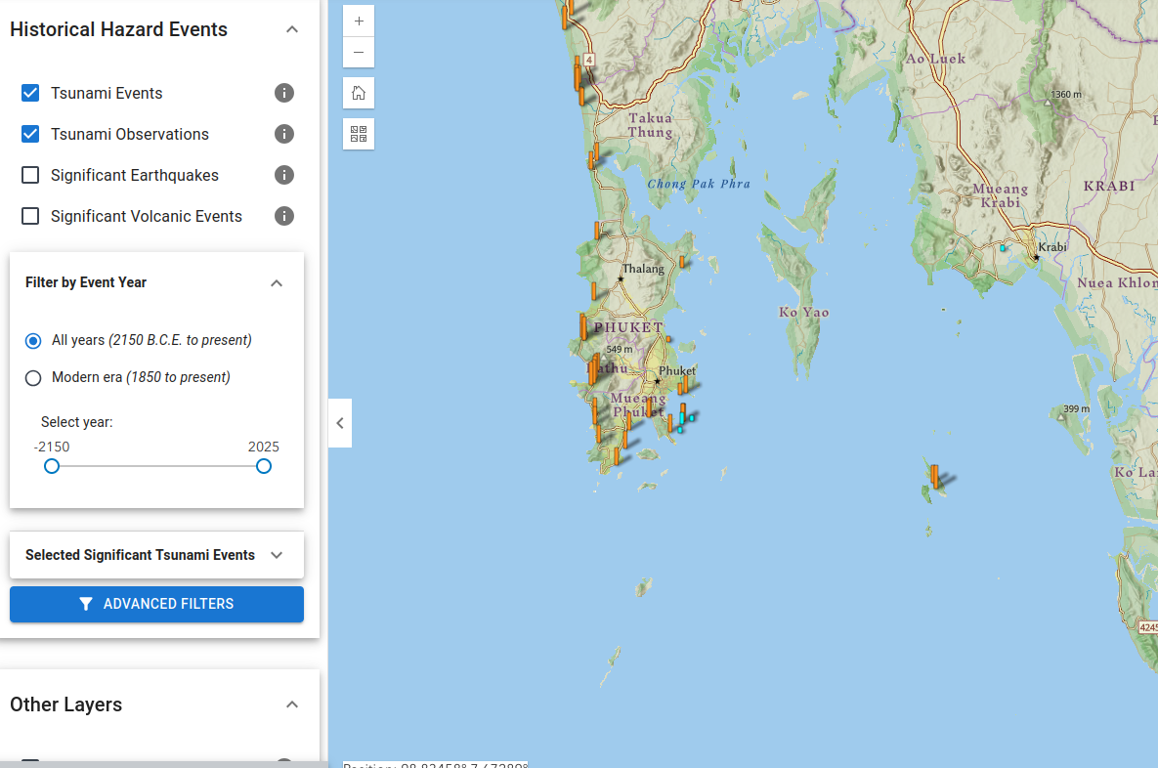Click the map zoom in plus button
This screenshot has width=1158, height=768.
point(359,21)
